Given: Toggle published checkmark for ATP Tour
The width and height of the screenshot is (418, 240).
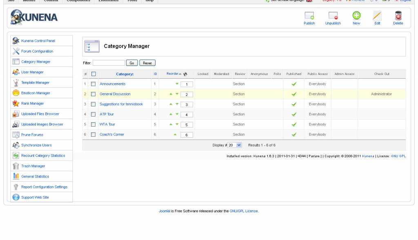Looking at the screenshot, I should [x=294, y=114].
